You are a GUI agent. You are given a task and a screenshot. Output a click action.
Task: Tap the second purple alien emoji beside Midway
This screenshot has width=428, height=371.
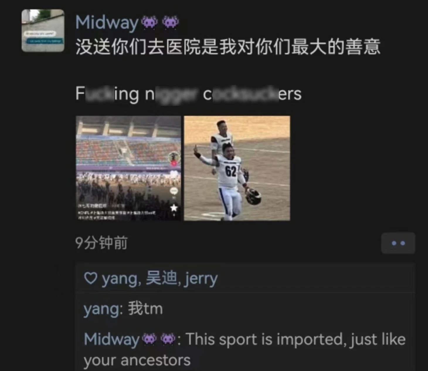pyautogui.click(x=171, y=23)
